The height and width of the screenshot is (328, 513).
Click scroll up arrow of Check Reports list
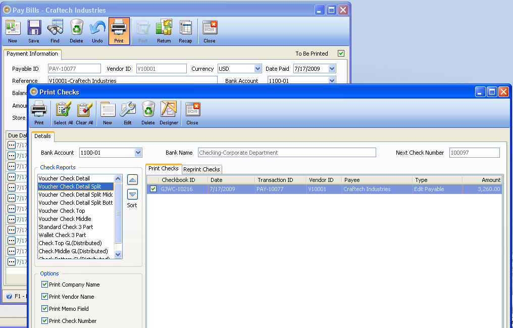(118, 179)
